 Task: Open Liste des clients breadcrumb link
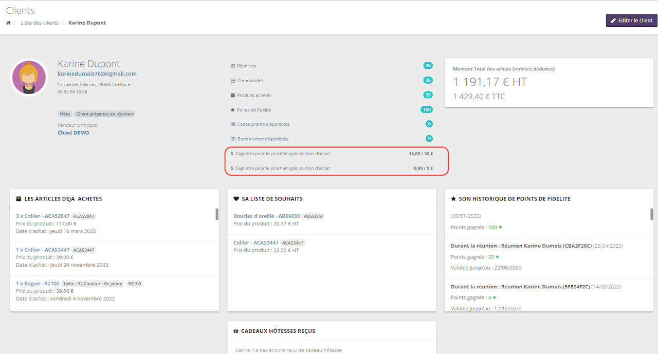click(40, 23)
